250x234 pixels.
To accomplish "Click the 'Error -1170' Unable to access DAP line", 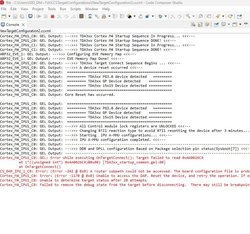I will coord(125,176).
